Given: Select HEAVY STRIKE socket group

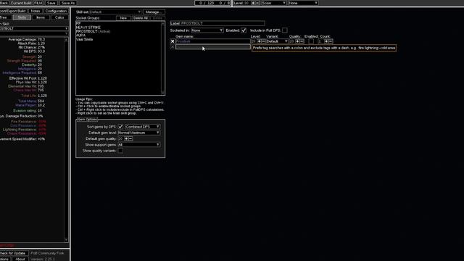Looking at the screenshot, I should click(88, 28).
